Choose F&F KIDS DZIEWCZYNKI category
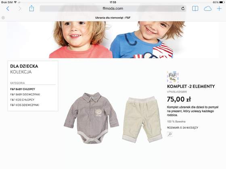Screen dimensions: 226x169 pyautogui.click(x=25, y=105)
